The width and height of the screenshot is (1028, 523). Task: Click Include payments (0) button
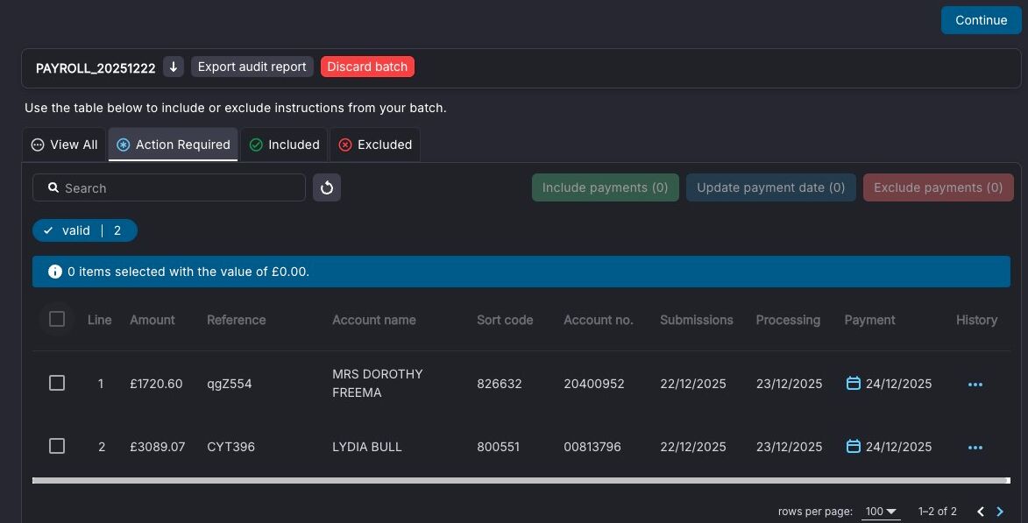click(605, 187)
